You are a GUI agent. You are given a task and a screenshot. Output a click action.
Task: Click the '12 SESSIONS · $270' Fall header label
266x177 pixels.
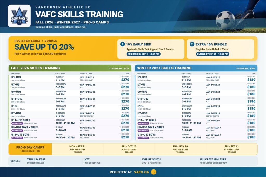pos(119,69)
